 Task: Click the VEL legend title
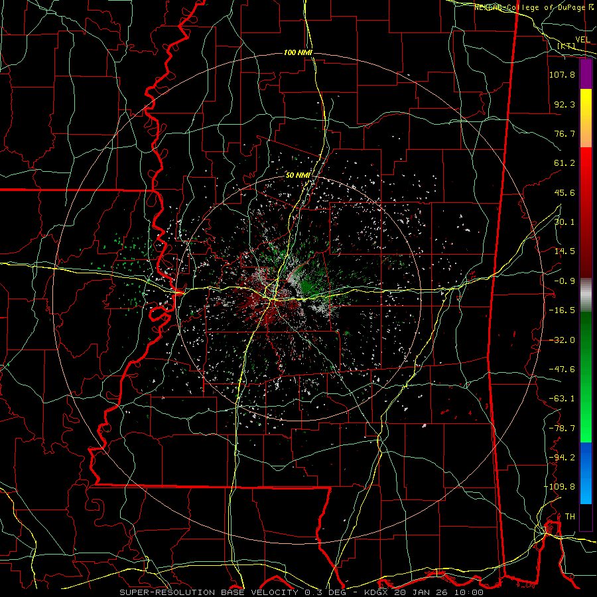click(x=582, y=40)
